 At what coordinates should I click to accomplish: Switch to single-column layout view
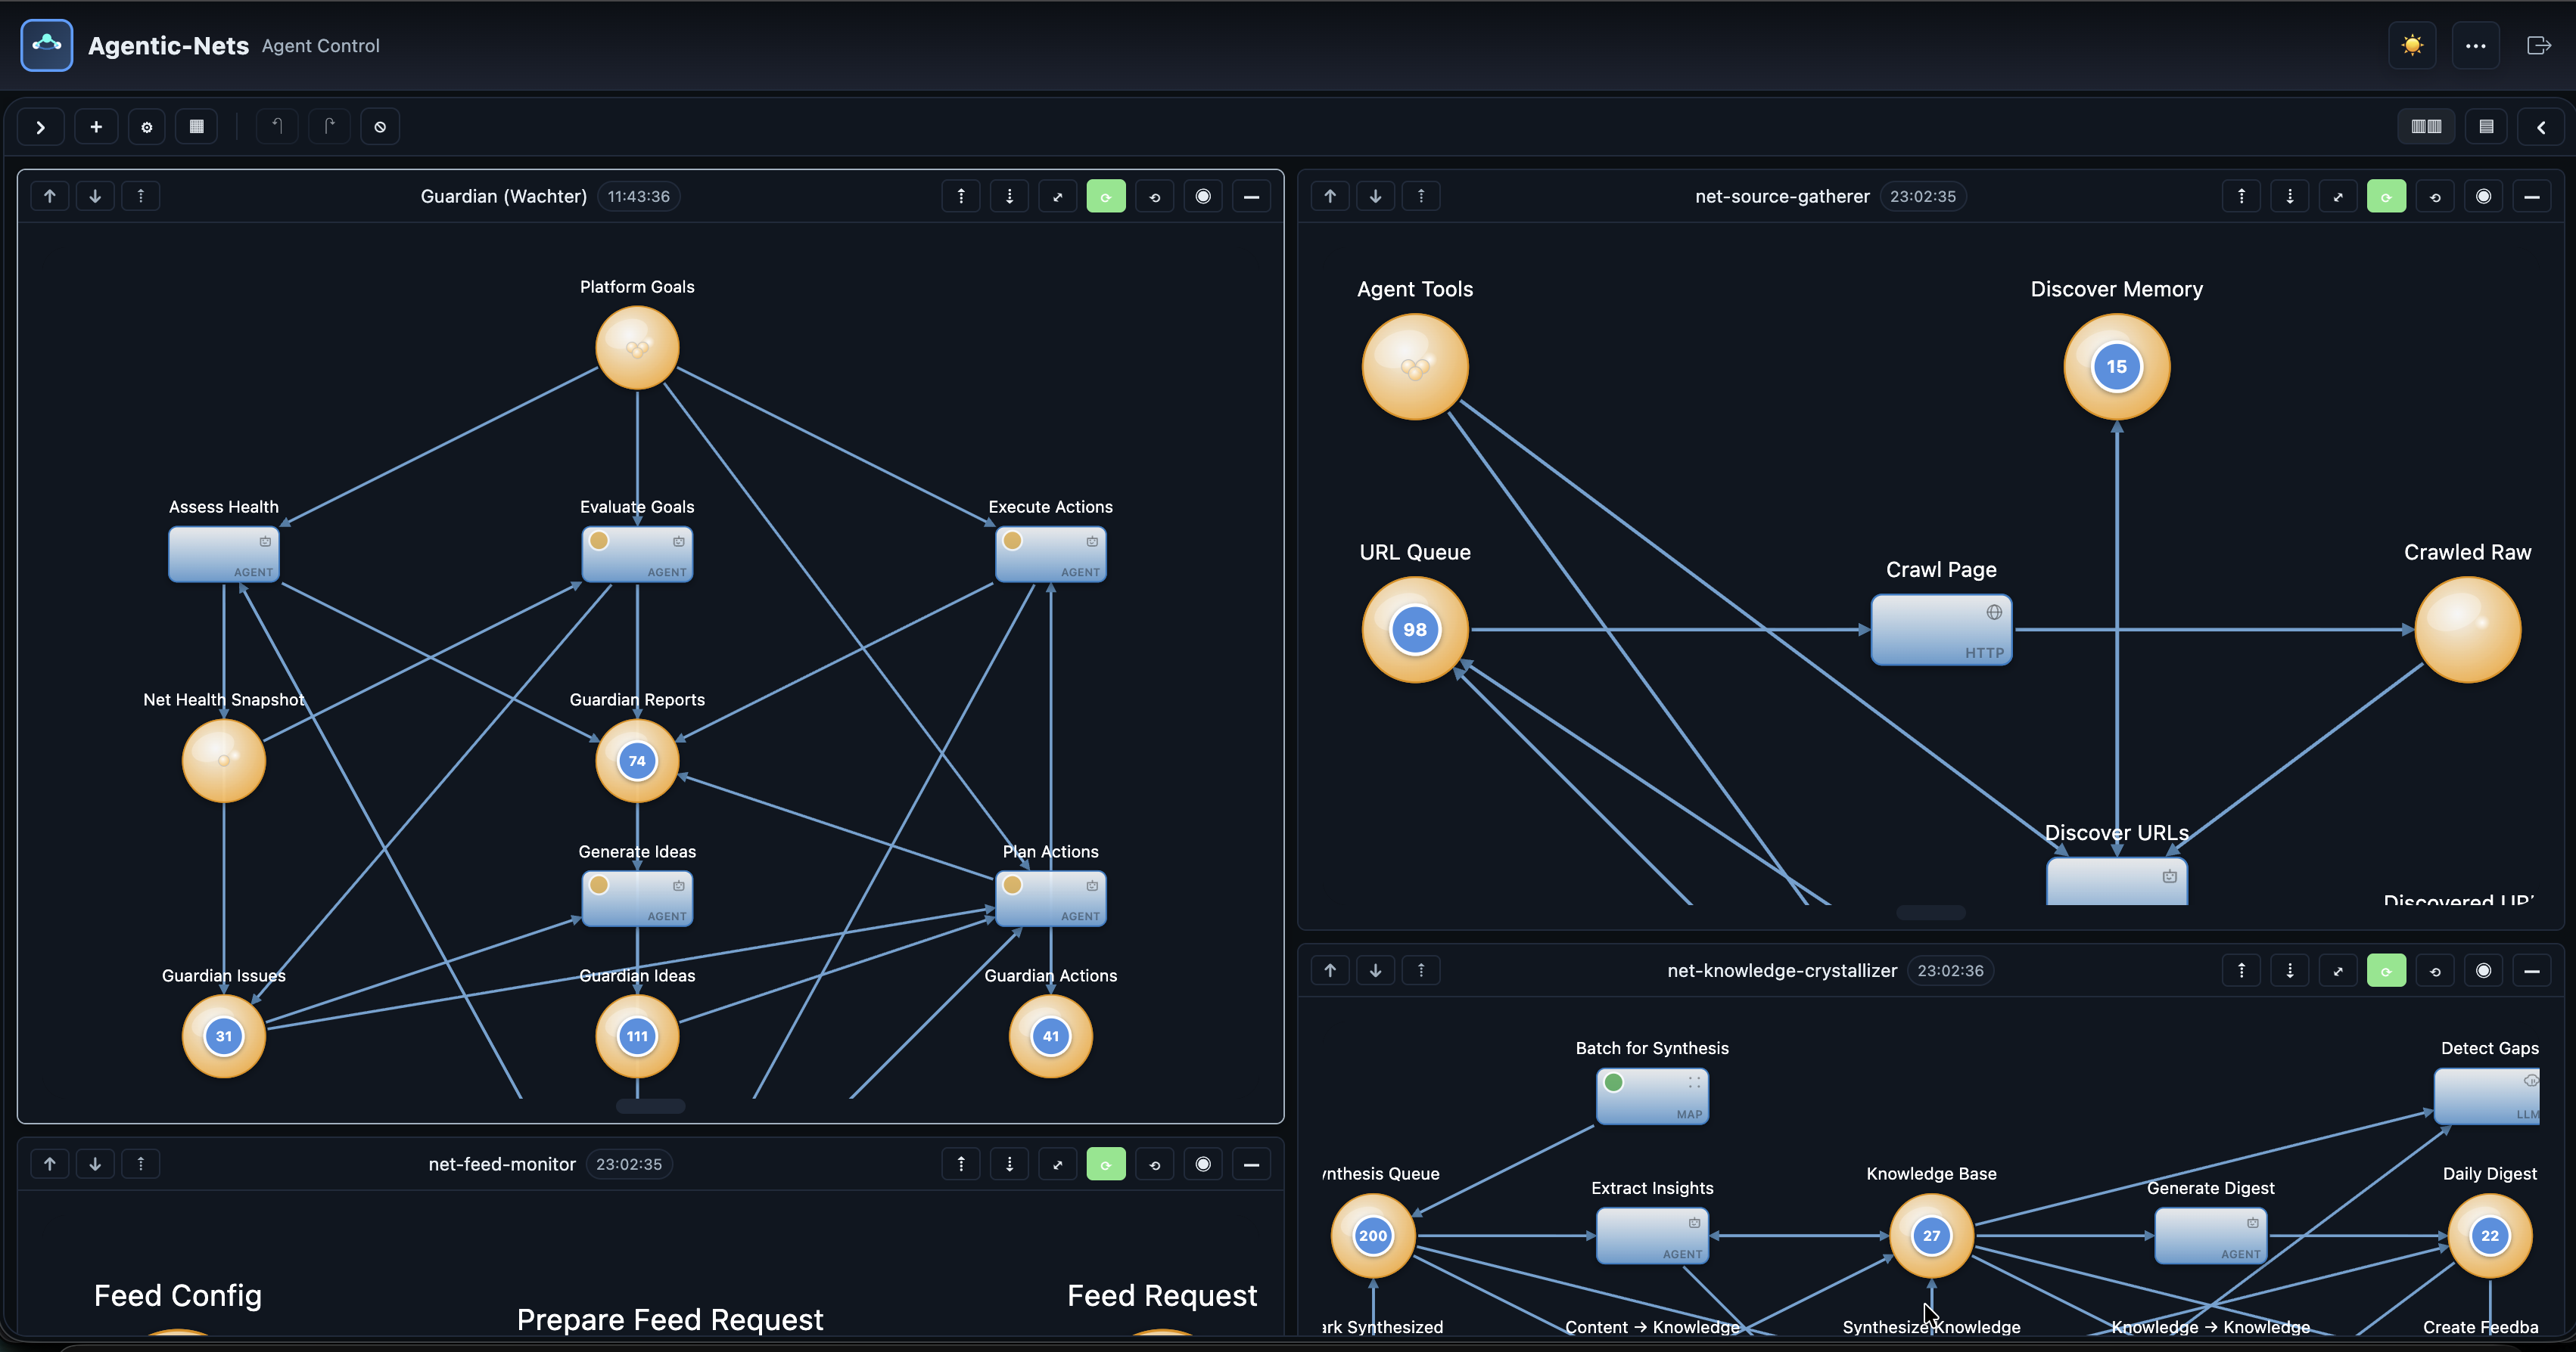[x=2487, y=126]
